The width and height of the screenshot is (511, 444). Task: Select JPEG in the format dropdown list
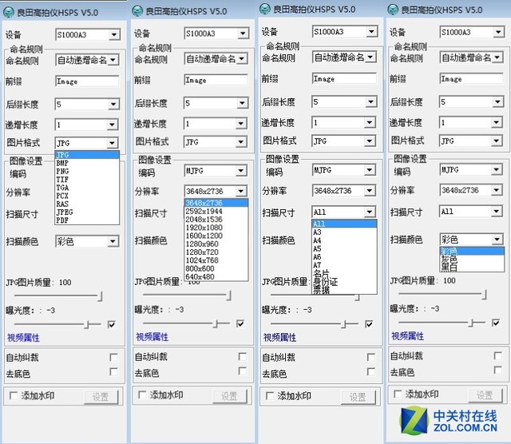[87, 212]
